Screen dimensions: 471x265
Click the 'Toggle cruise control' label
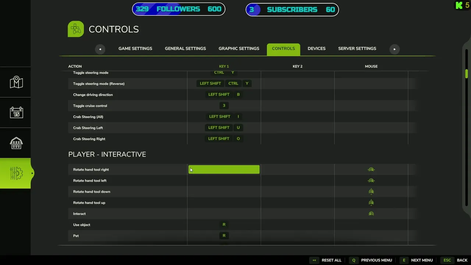click(90, 106)
